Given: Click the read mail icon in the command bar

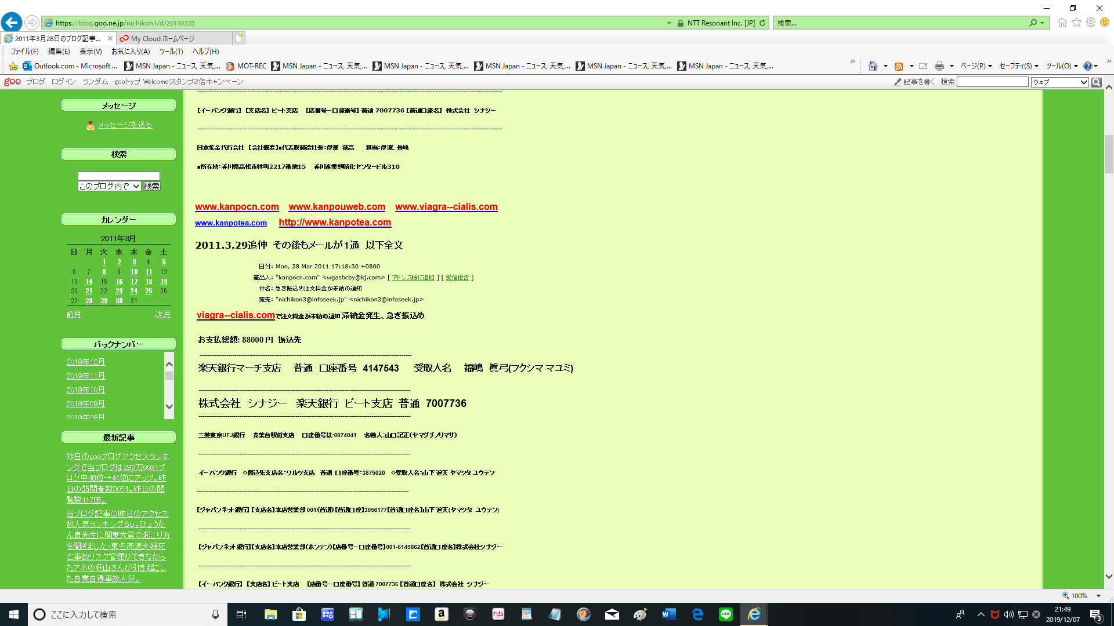Looking at the screenshot, I should pyautogui.click(x=923, y=66).
